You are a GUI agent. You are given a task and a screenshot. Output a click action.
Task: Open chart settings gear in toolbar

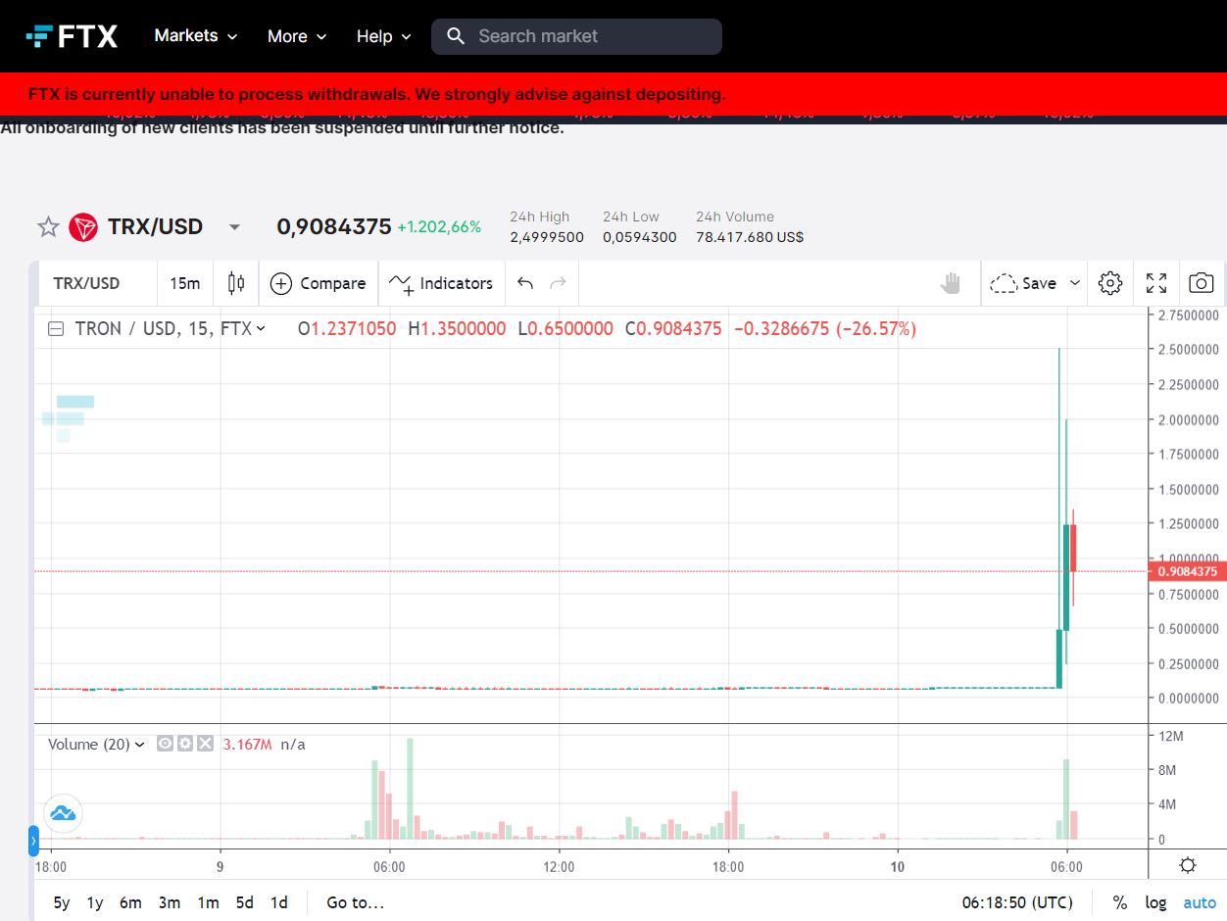1110,283
